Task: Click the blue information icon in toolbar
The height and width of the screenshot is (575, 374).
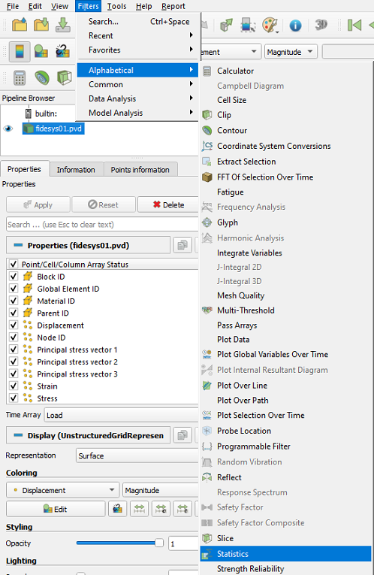Action: [x=295, y=26]
